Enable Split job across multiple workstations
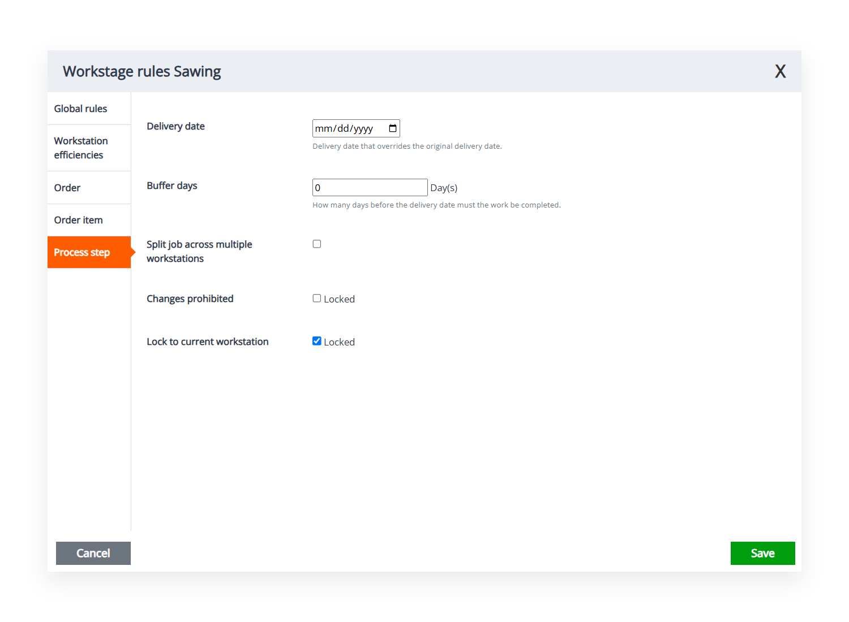 [316, 244]
